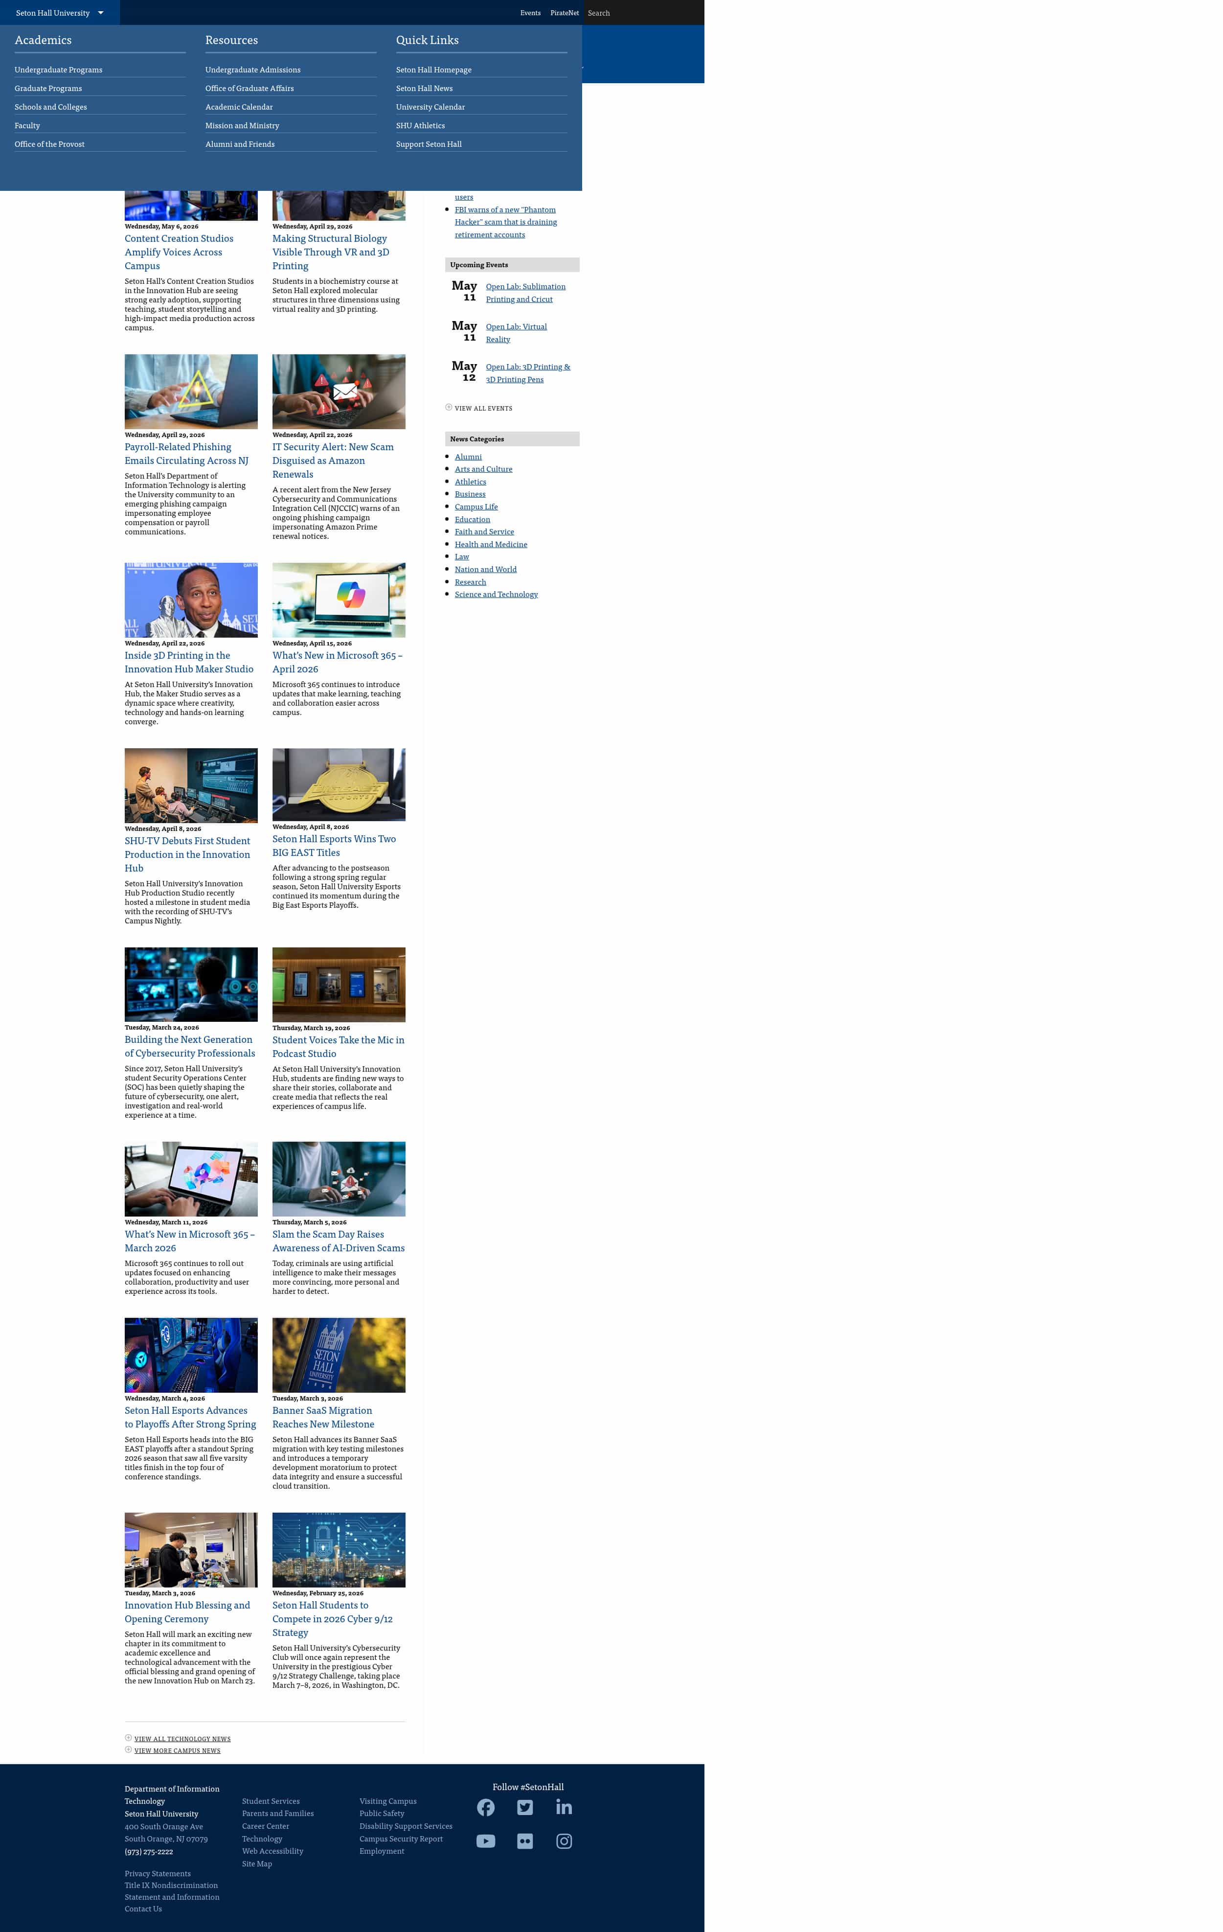Screen dimensions: 1223x1932
Task: Click plus icon beside View More Campus News
Action: point(128,1749)
